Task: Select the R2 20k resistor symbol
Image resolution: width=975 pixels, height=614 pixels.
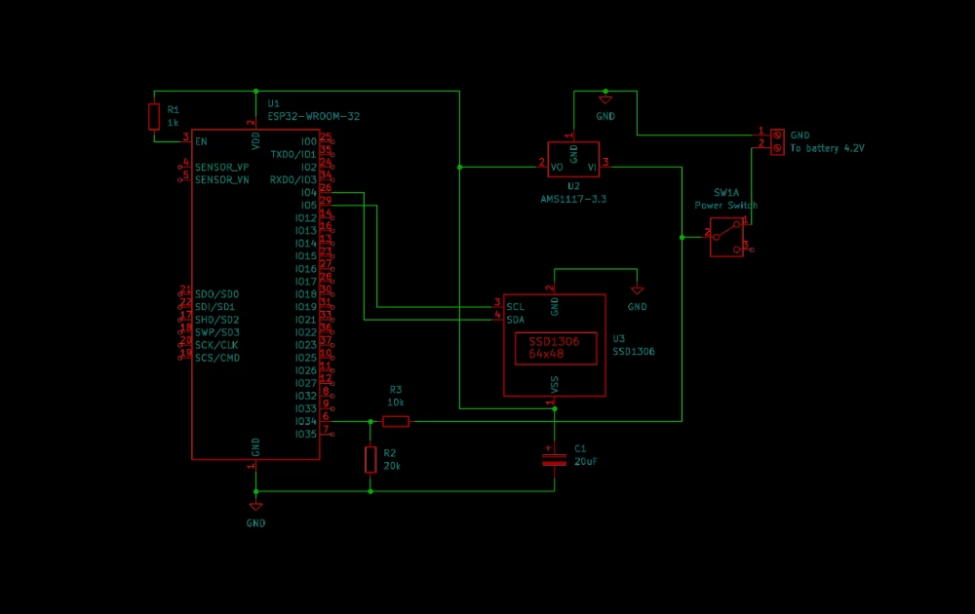Action: 370,458
